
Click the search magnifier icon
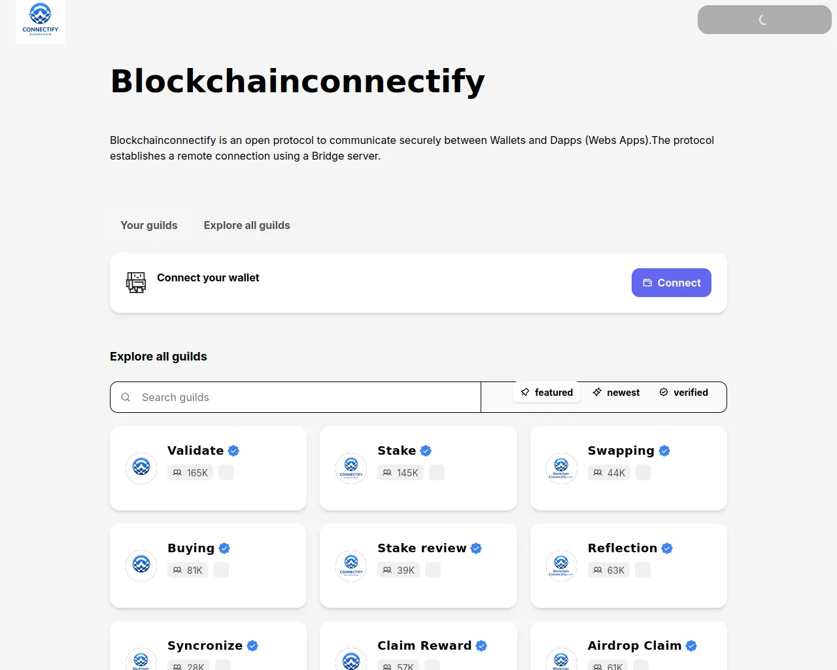[x=126, y=397]
